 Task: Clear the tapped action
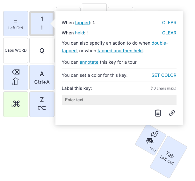pos(169,23)
